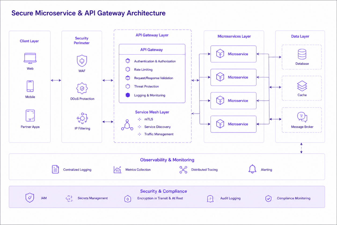
Task: Select the DDoS Protection gear-shield icon
Action: [82, 88]
